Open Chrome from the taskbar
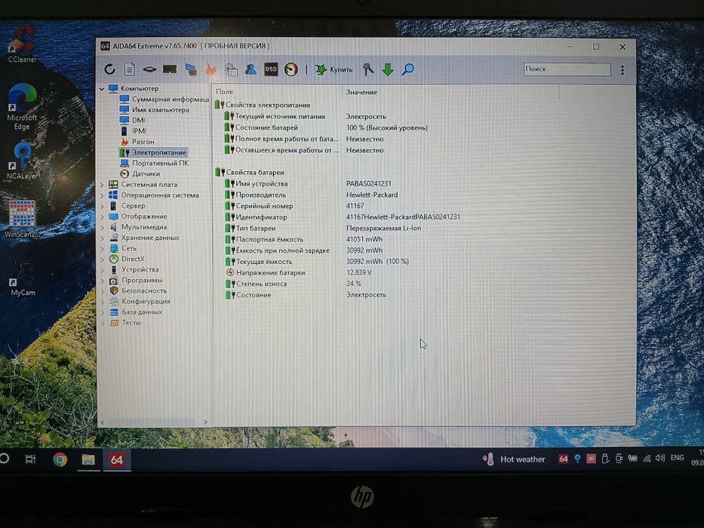The width and height of the screenshot is (704, 528). pyautogui.click(x=60, y=459)
